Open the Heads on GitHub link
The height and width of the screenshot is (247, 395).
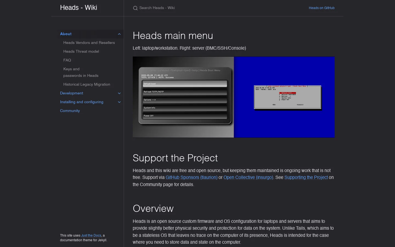(321, 8)
